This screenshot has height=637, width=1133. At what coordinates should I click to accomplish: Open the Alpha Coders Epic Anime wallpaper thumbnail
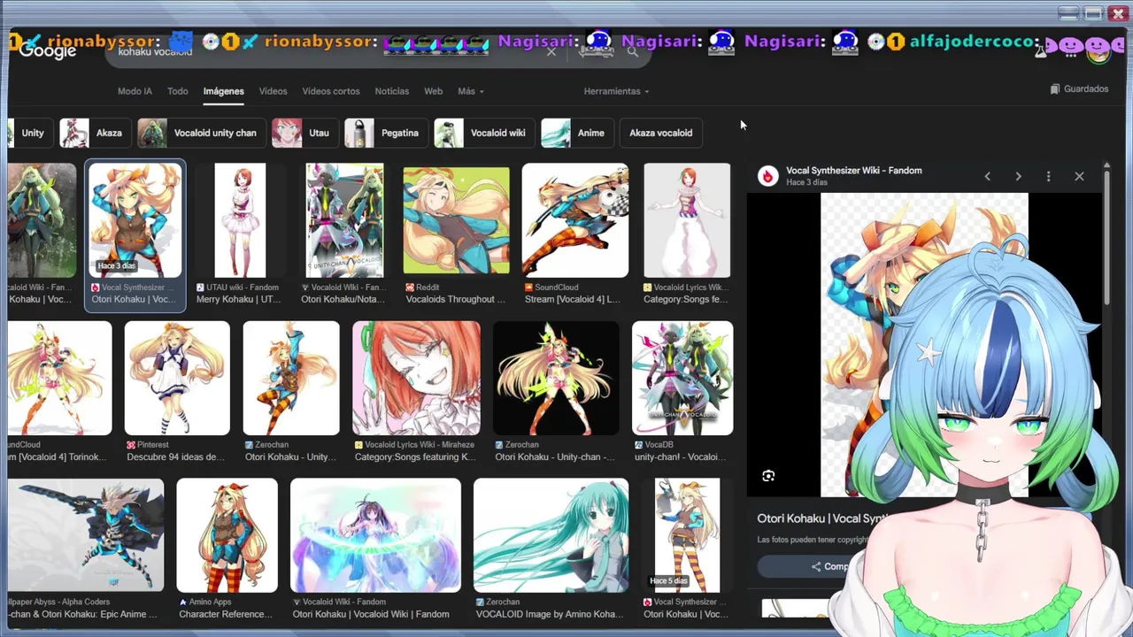[86, 535]
